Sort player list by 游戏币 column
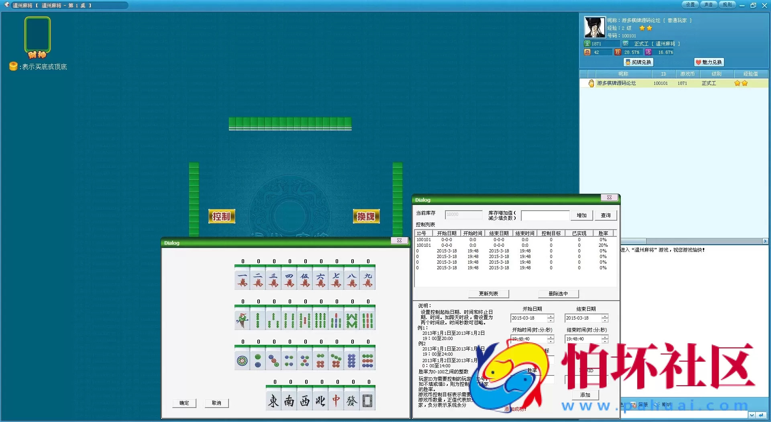The width and height of the screenshot is (771, 422). 687,74
